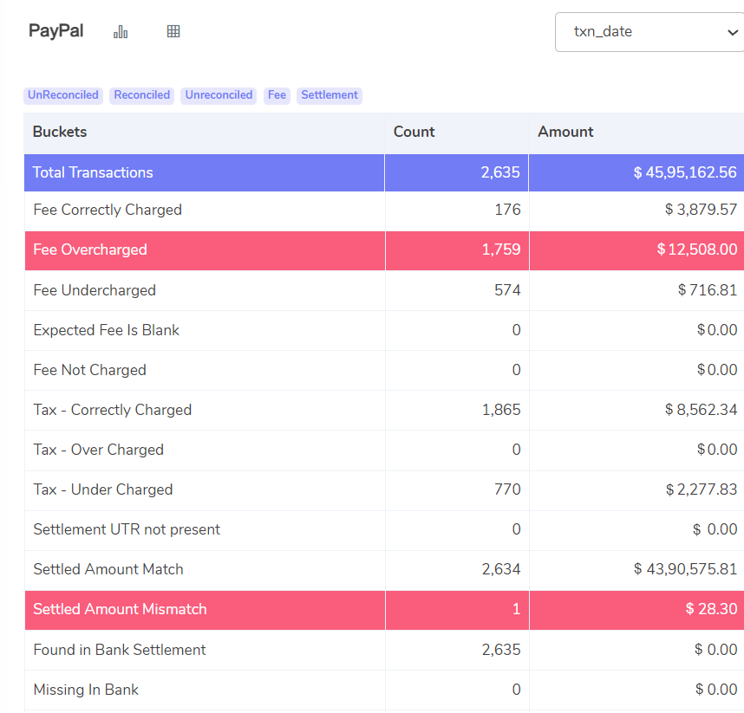Switch to the table grid view icon
Image resolution: width=744 pixels, height=713 pixels.
(173, 30)
